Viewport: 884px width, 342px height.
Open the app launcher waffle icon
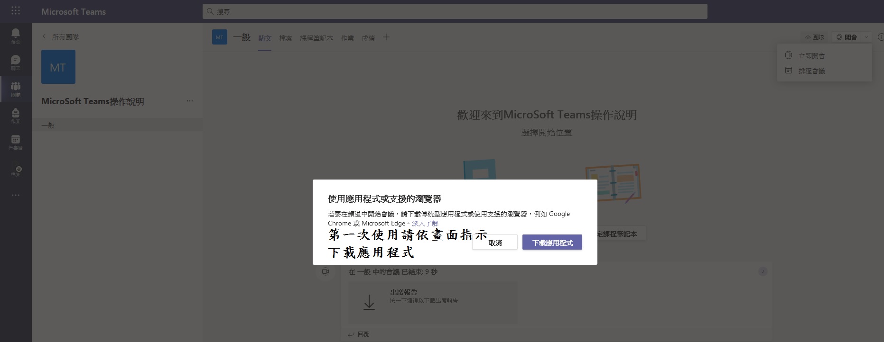tap(16, 10)
